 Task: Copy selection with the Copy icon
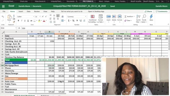14,19
